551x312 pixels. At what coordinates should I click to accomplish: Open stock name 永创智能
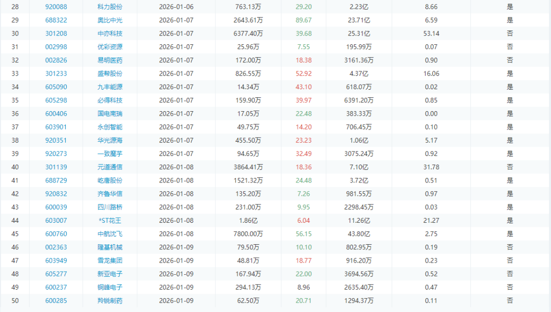110,127
